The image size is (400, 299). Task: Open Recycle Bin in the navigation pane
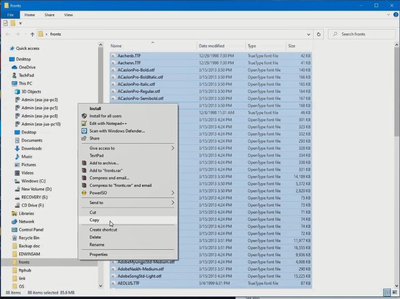click(x=29, y=238)
